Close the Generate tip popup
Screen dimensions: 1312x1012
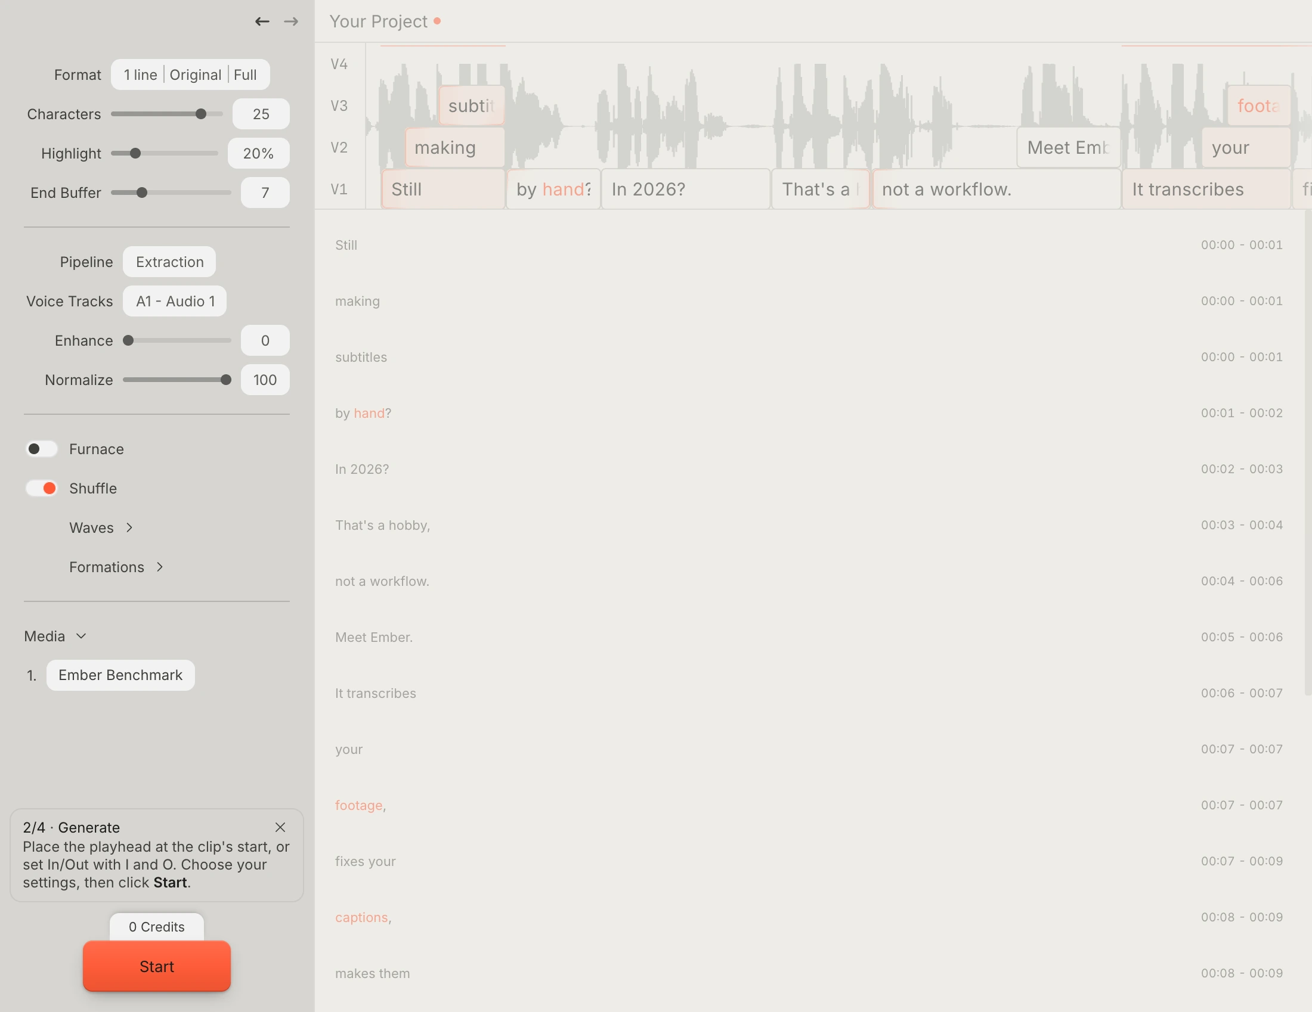[280, 827]
